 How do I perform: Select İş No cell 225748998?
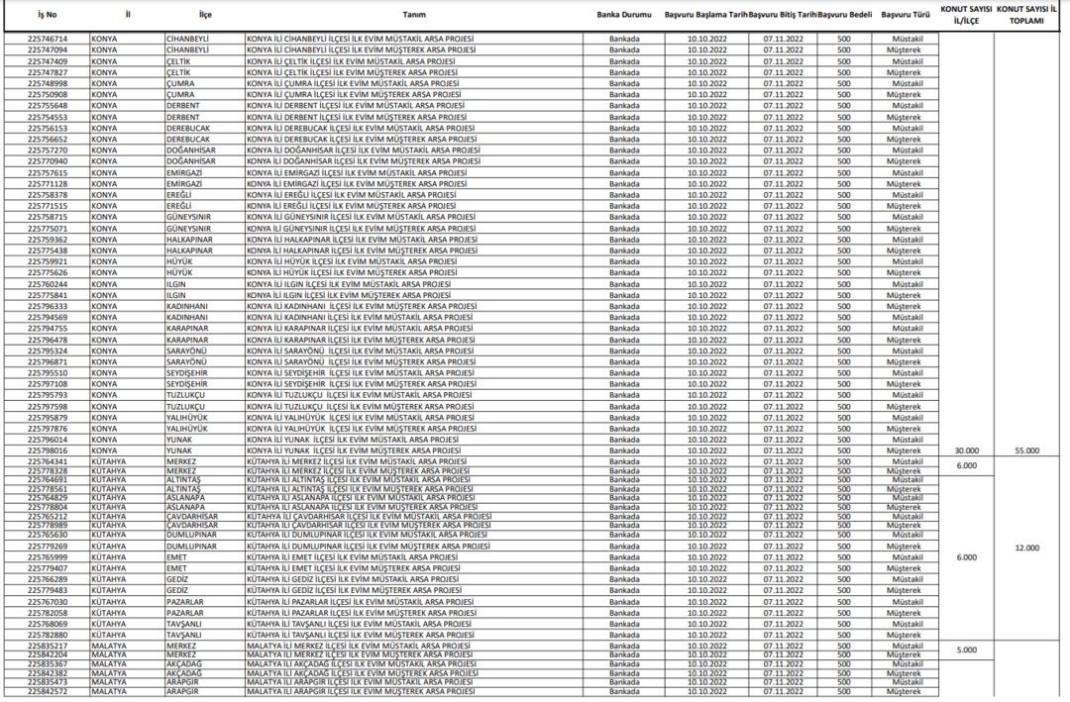48,83
